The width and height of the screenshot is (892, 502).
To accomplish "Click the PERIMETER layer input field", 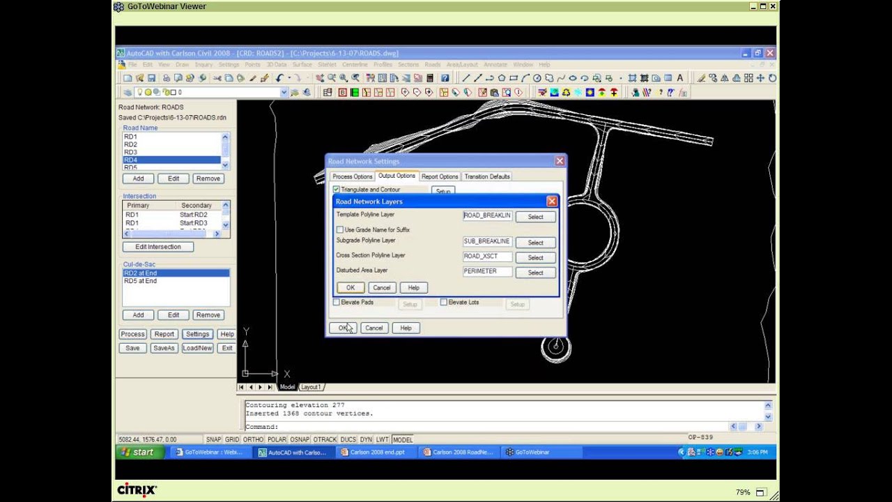I will click(x=487, y=271).
